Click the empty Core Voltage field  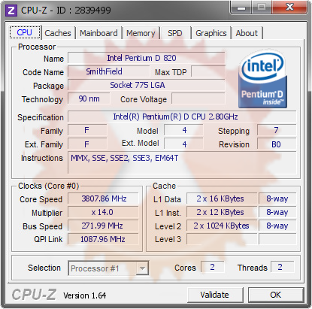pos(198,98)
